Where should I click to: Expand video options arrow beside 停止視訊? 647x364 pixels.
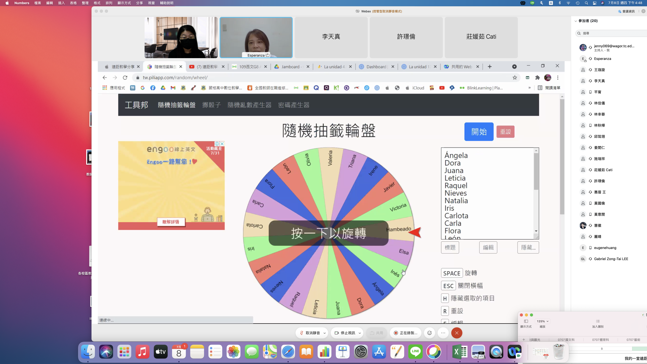coord(360,333)
